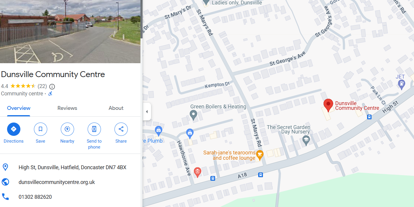Open the About tab
The width and height of the screenshot is (414, 207).
[116, 108]
